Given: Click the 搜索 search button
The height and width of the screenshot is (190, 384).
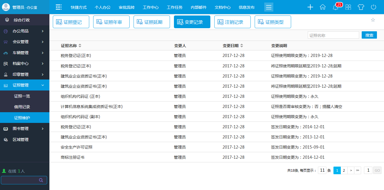Looking at the screenshot, I should pyautogui.click(x=369, y=35).
